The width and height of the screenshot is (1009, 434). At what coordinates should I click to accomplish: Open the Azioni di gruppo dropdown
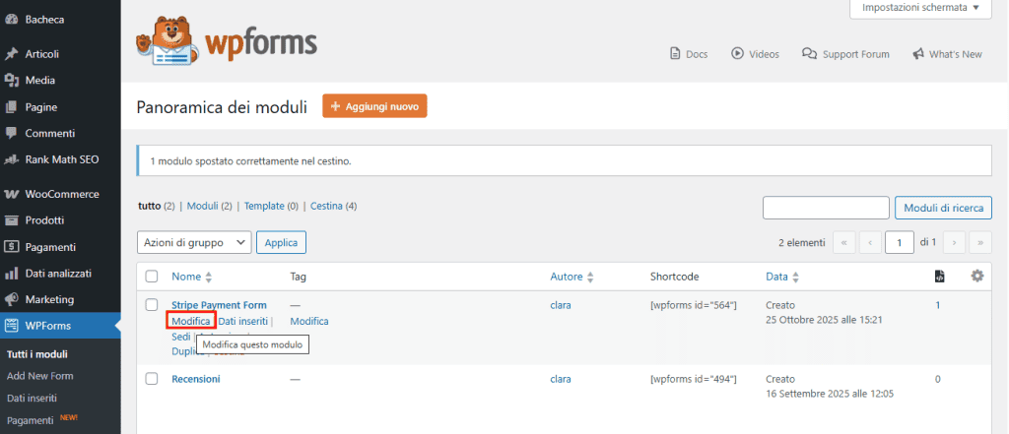tap(194, 242)
